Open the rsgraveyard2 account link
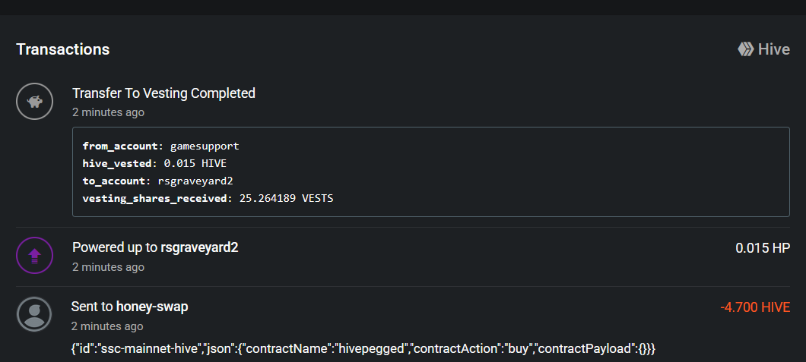Image resolution: width=806 pixels, height=362 pixels. tap(199, 247)
